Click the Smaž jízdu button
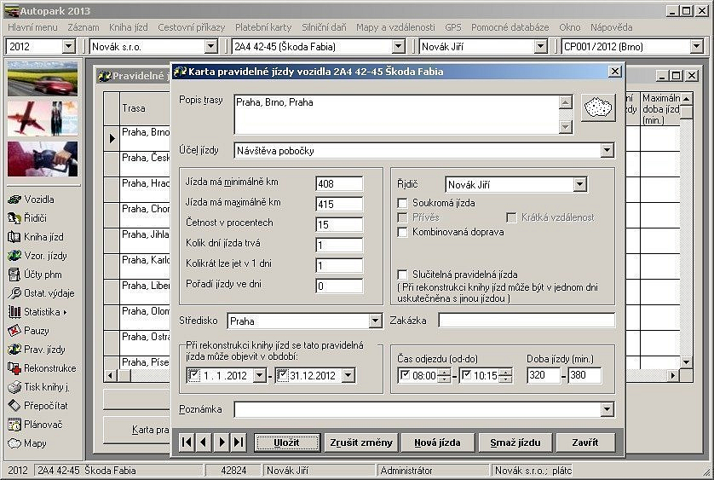The image size is (714, 480). point(515,442)
